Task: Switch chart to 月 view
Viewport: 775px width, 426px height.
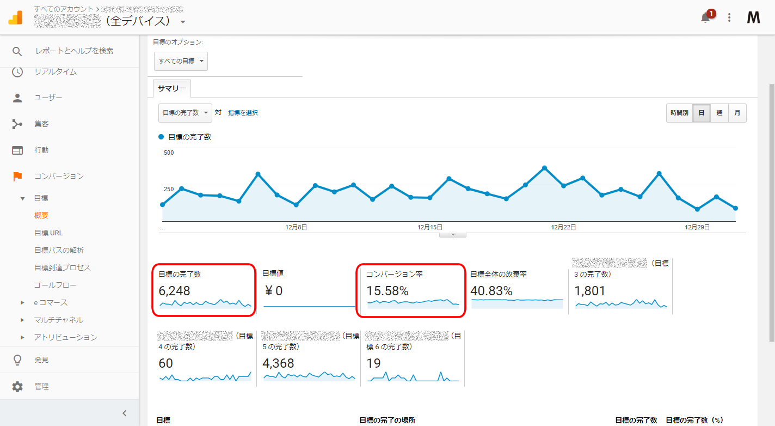Action: [x=737, y=113]
